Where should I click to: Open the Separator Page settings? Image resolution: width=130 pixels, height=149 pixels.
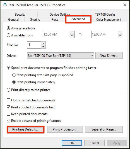[104, 129]
